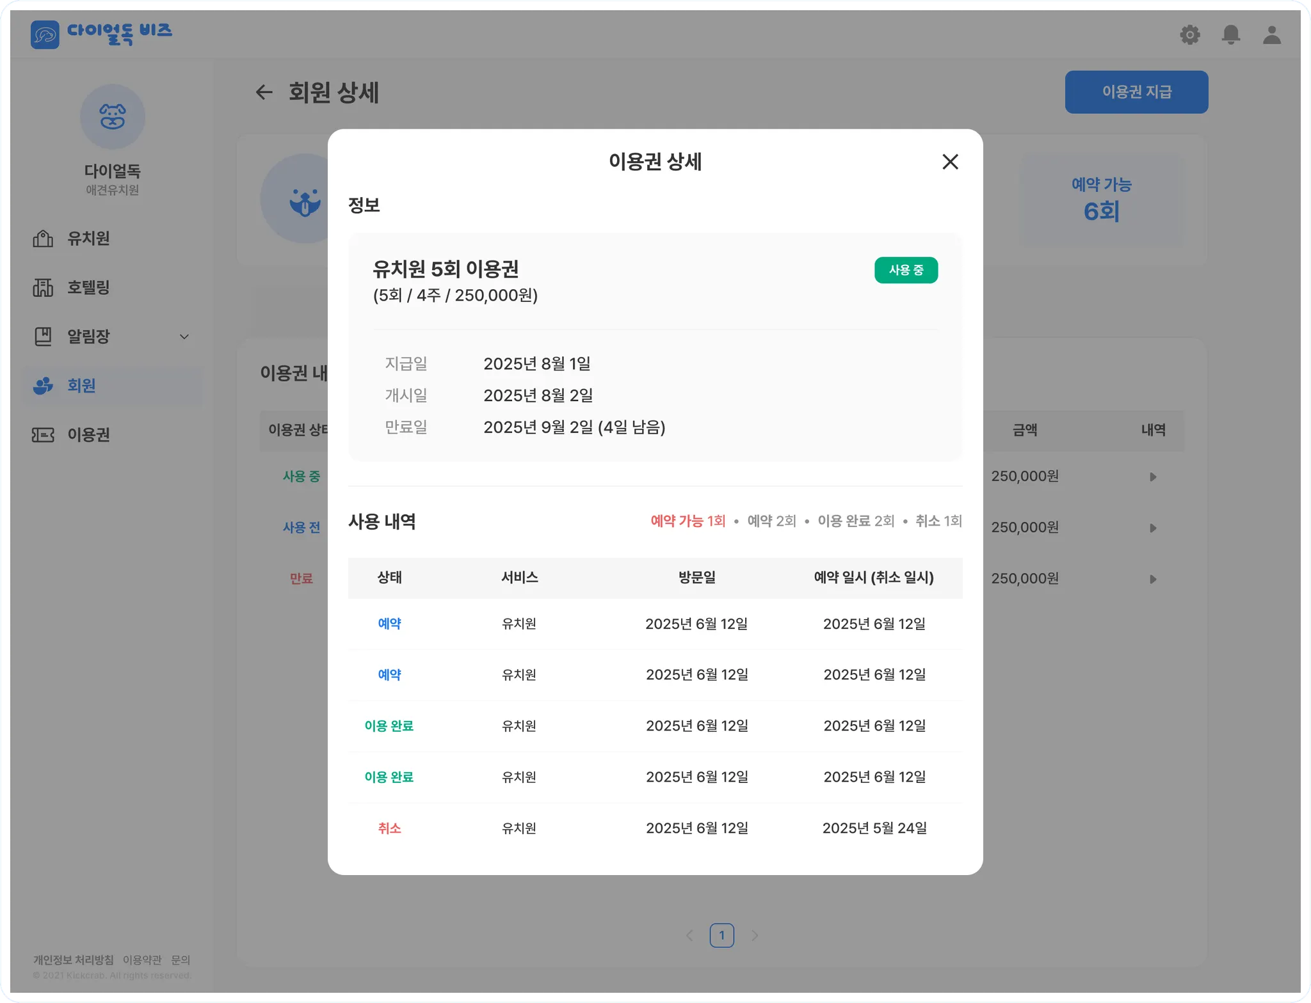Screen dimensions: 1311x1003
Task: Select 회원 in the sidebar menu
Action: point(81,386)
